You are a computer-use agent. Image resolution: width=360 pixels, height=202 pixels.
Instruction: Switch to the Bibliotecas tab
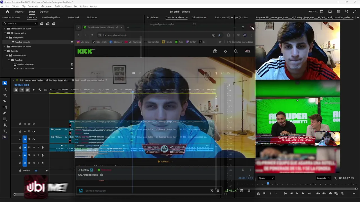pyautogui.click(x=92, y=17)
